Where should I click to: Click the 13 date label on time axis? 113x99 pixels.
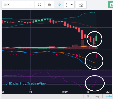click(88, 92)
